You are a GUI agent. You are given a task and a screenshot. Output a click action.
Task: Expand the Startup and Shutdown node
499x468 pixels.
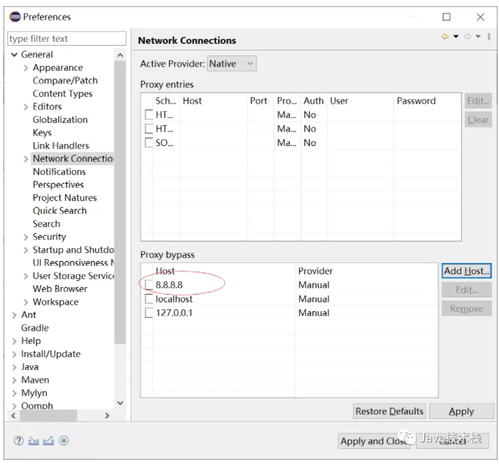click(x=26, y=250)
